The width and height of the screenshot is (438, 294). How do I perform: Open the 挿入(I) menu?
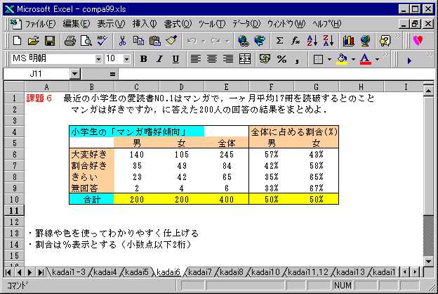coord(145,23)
